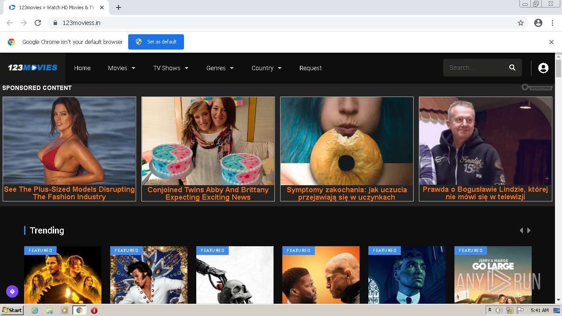This screenshot has height=316, width=562.
Task: Click Set as default button
Action: [156, 42]
